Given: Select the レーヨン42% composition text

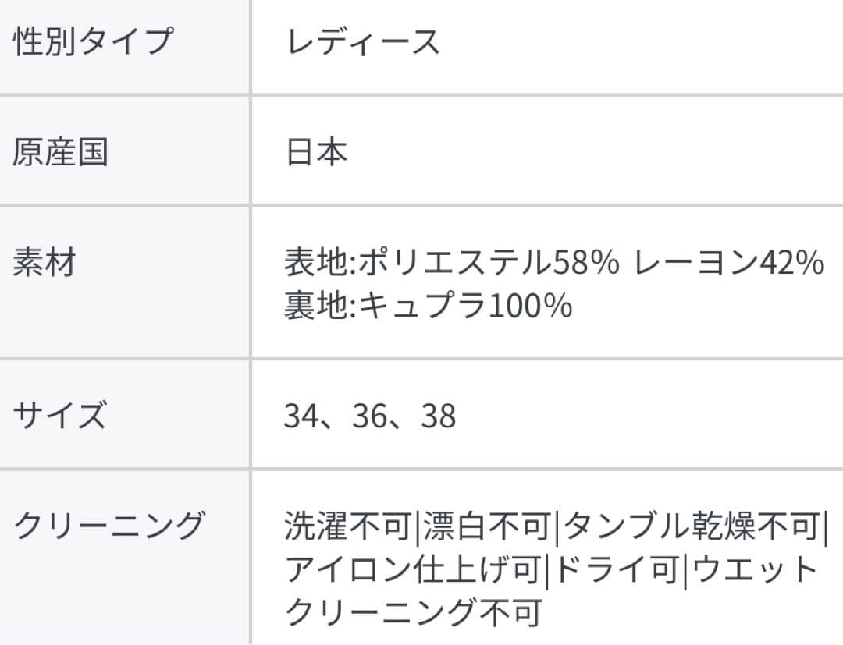Looking at the screenshot, I should point(729,264).
